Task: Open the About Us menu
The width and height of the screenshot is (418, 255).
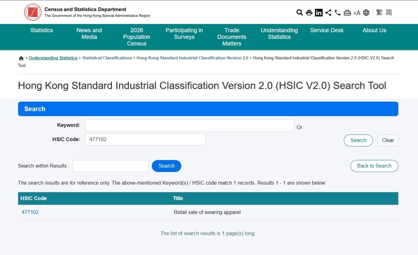Action: coord(374,30)
